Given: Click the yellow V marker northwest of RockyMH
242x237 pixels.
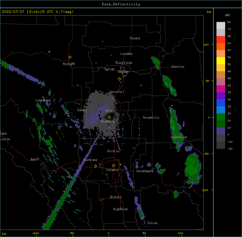Looking at the screenshot, I should 49,52.
